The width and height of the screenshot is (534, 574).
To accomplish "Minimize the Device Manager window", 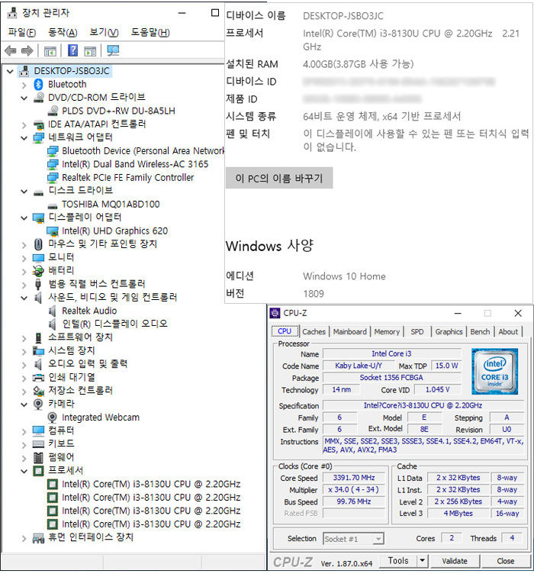I will tap(182, 13).
